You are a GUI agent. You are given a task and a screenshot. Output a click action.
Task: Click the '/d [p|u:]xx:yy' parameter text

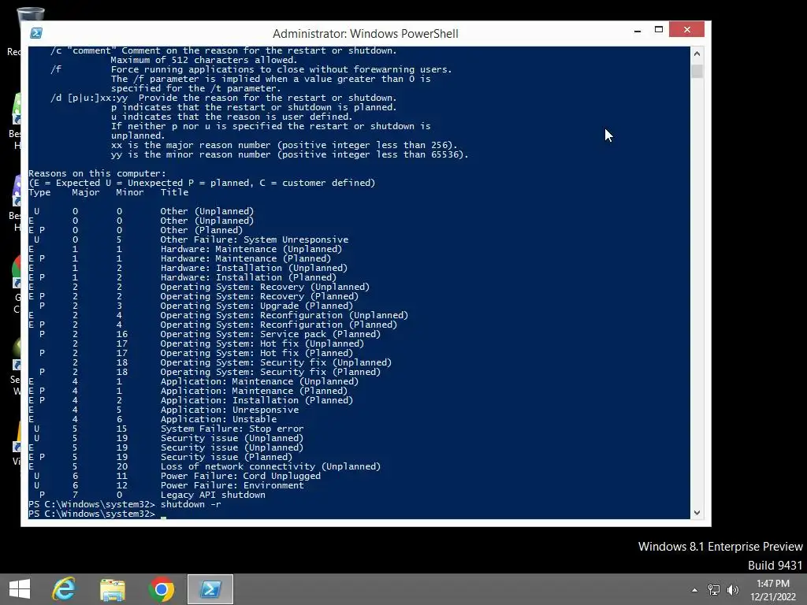pyautogui.click(x=89, y=98)
